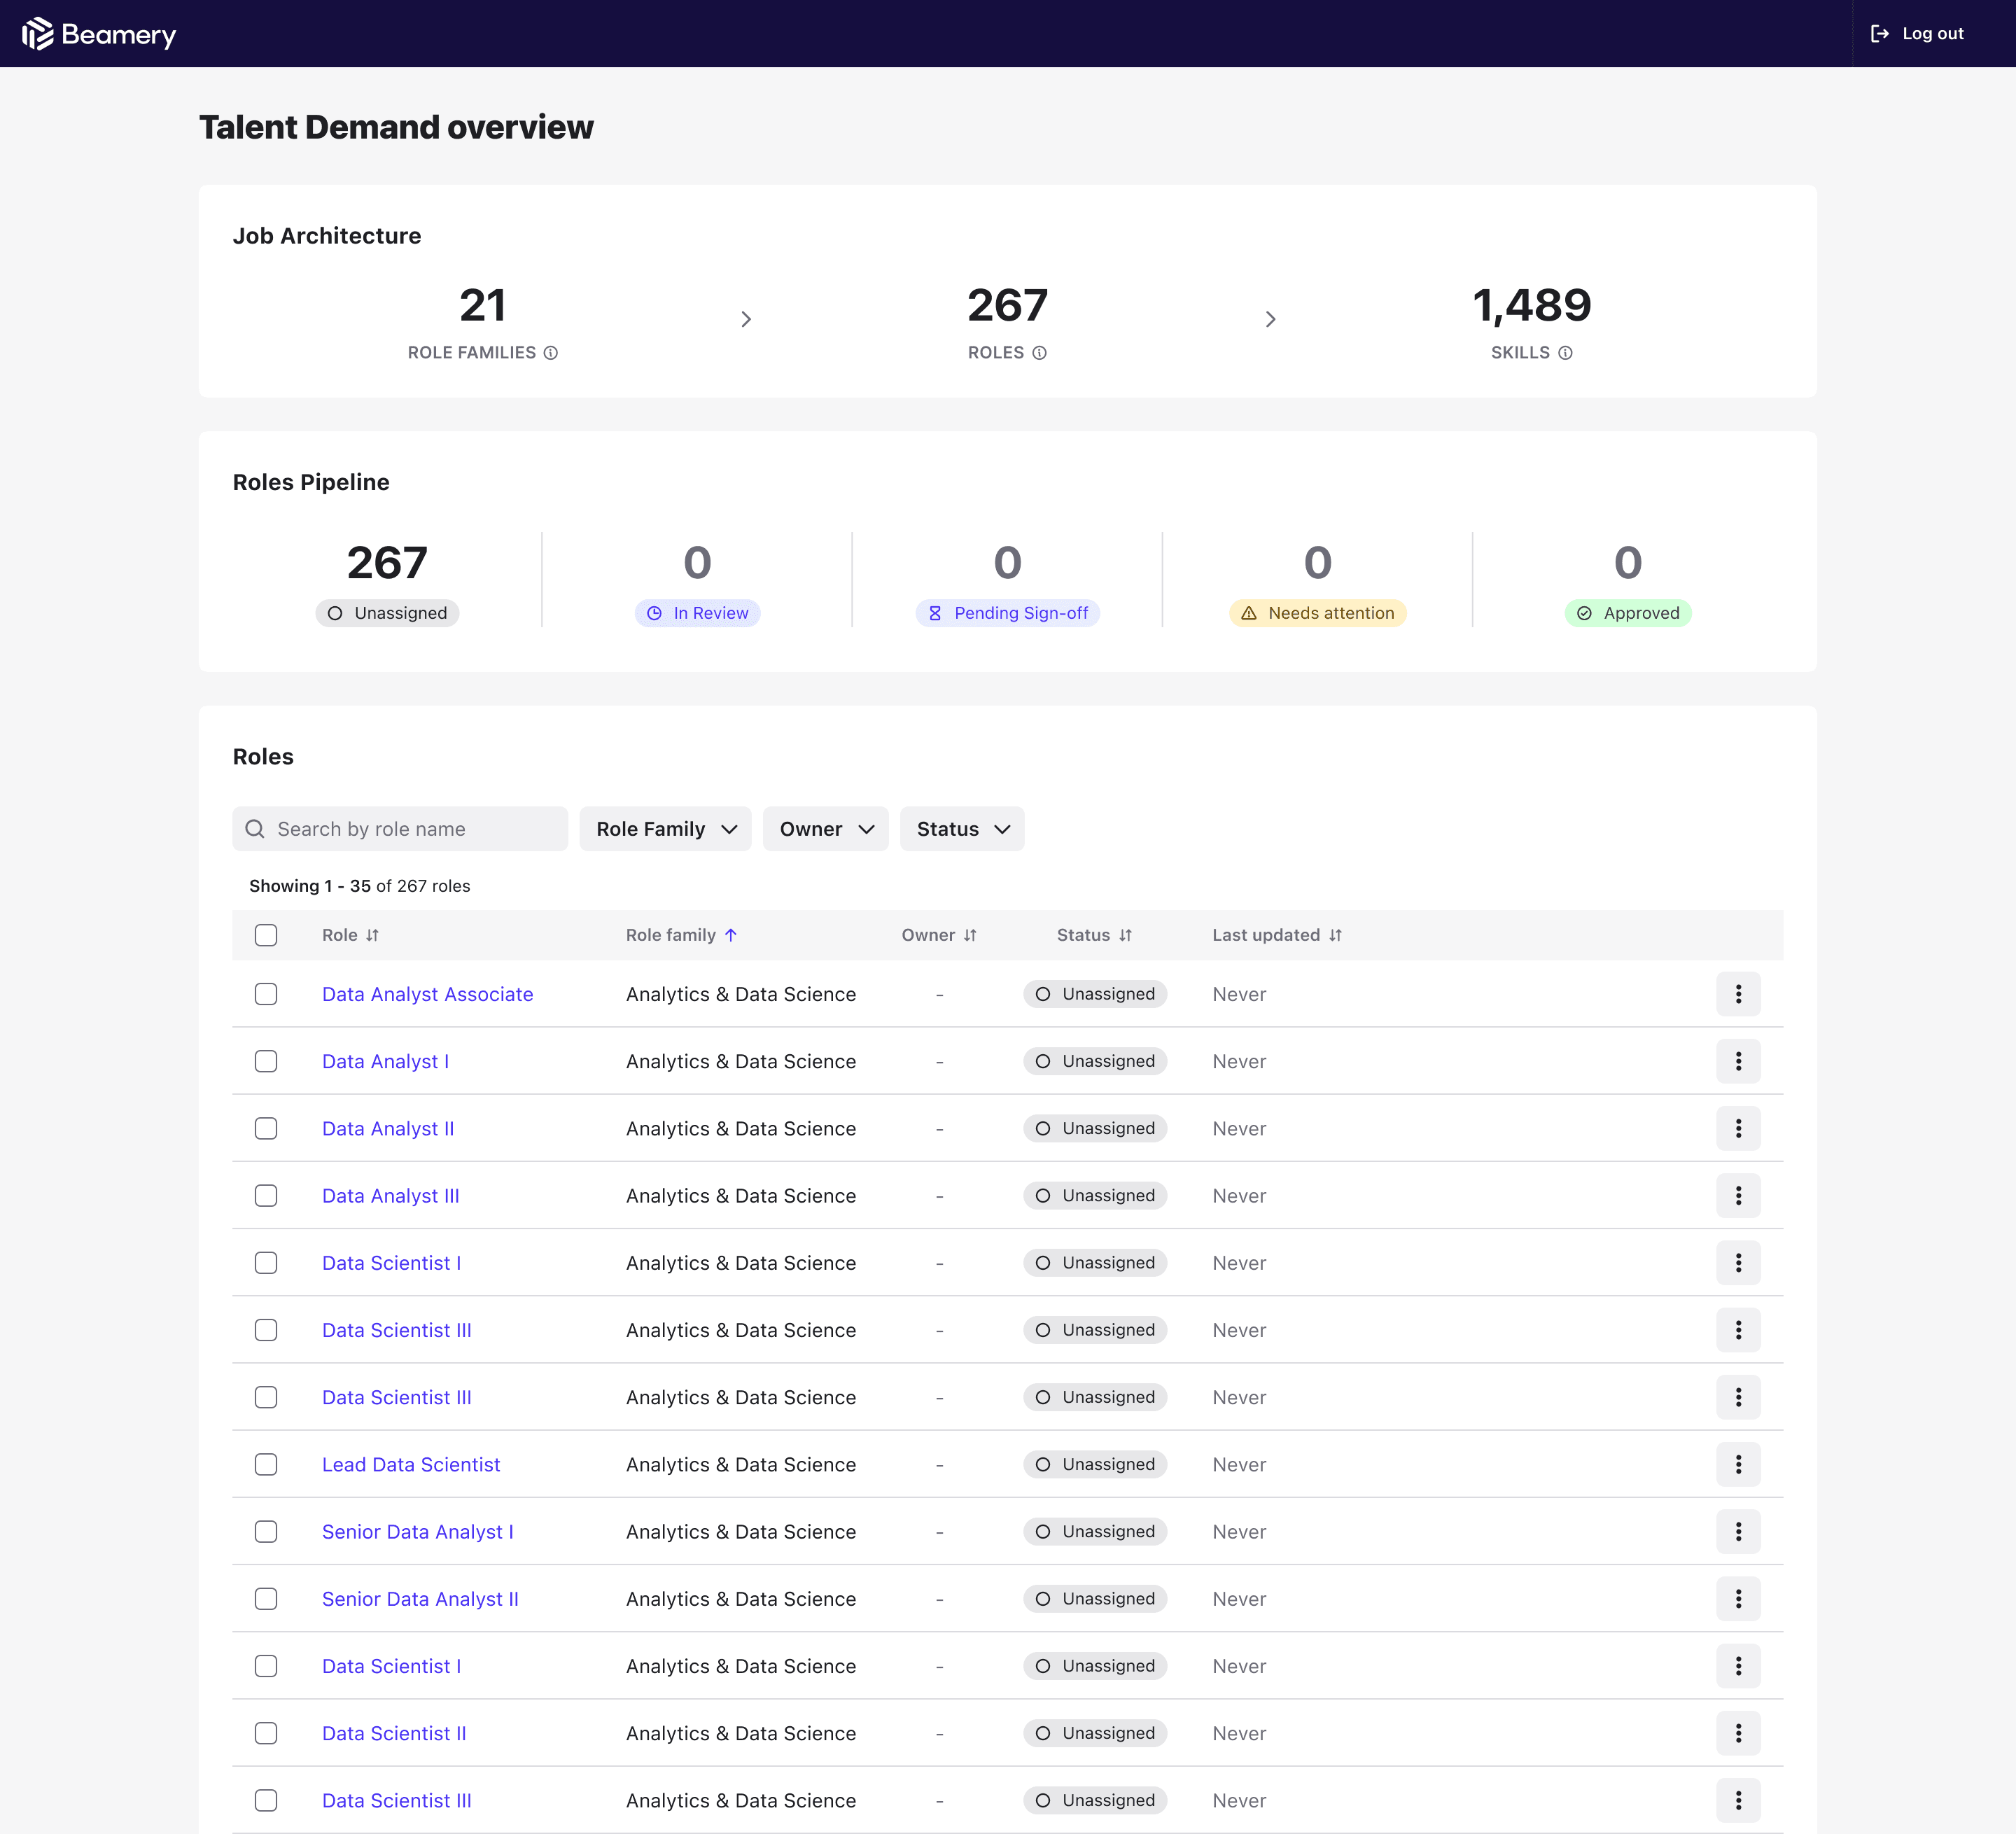Click the Role Families info icon

point(550,353)
